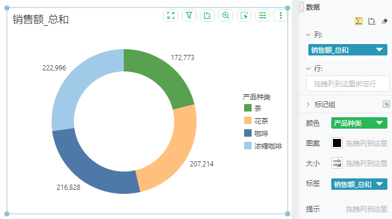Open the list view chart icon
The width and height of the screenshot is (392, 219).
click(x=262, y=15)
